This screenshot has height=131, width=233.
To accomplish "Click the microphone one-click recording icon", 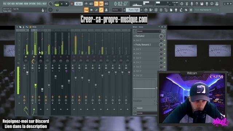I will pyautogui.click(x=192, y=4).
